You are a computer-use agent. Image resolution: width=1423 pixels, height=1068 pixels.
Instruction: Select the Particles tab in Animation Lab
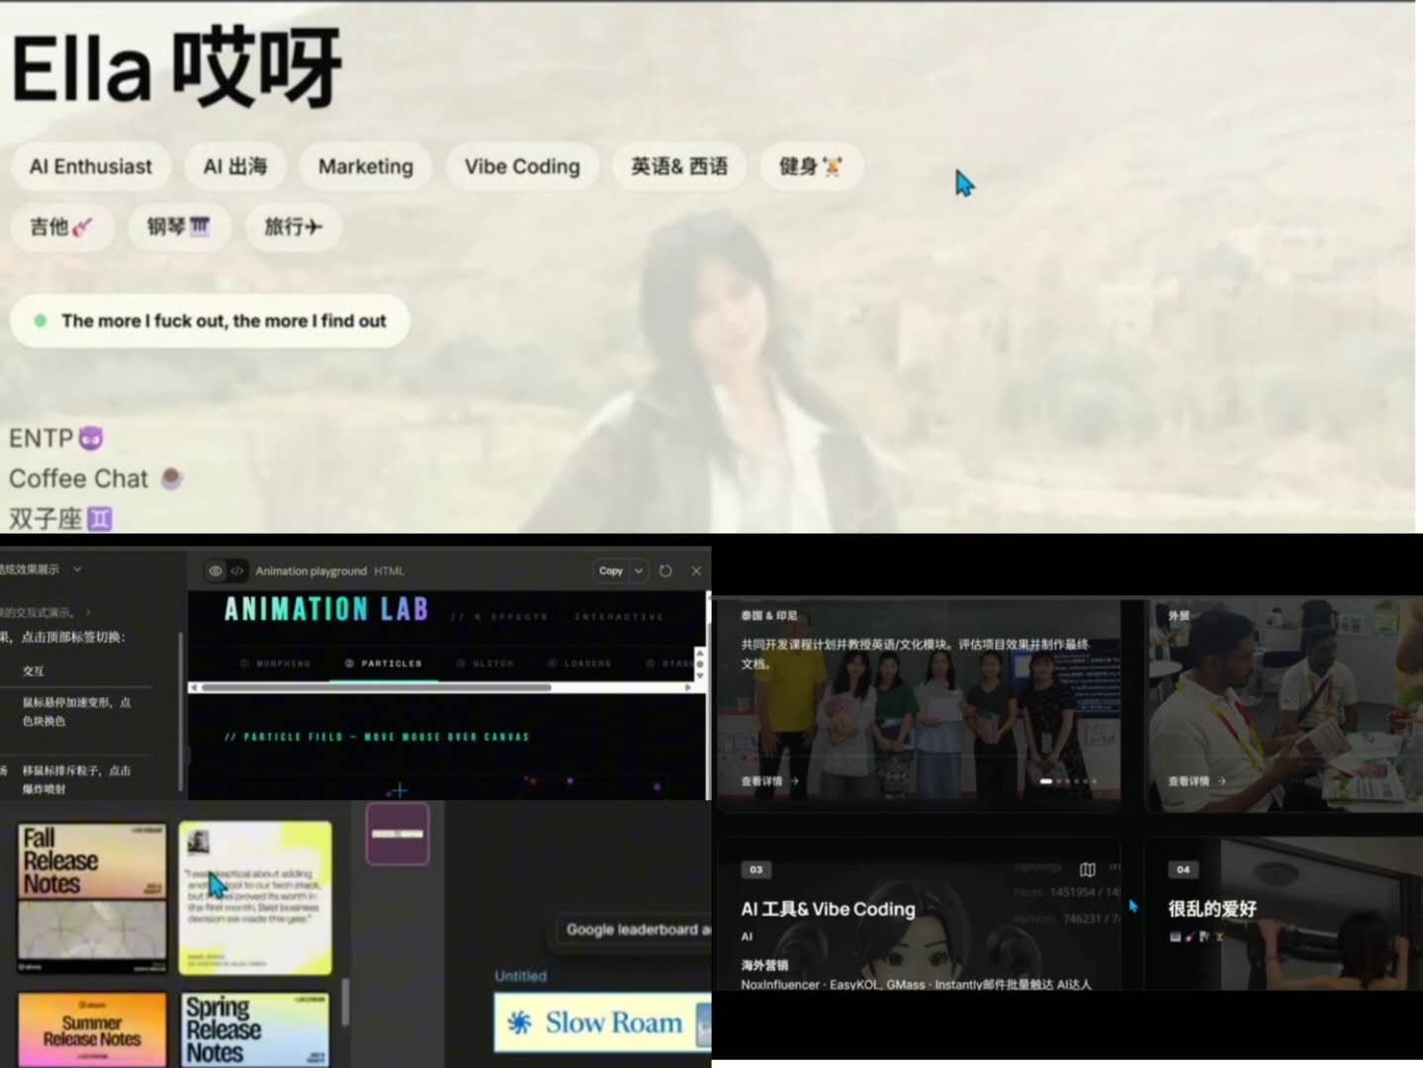[384, 664]
